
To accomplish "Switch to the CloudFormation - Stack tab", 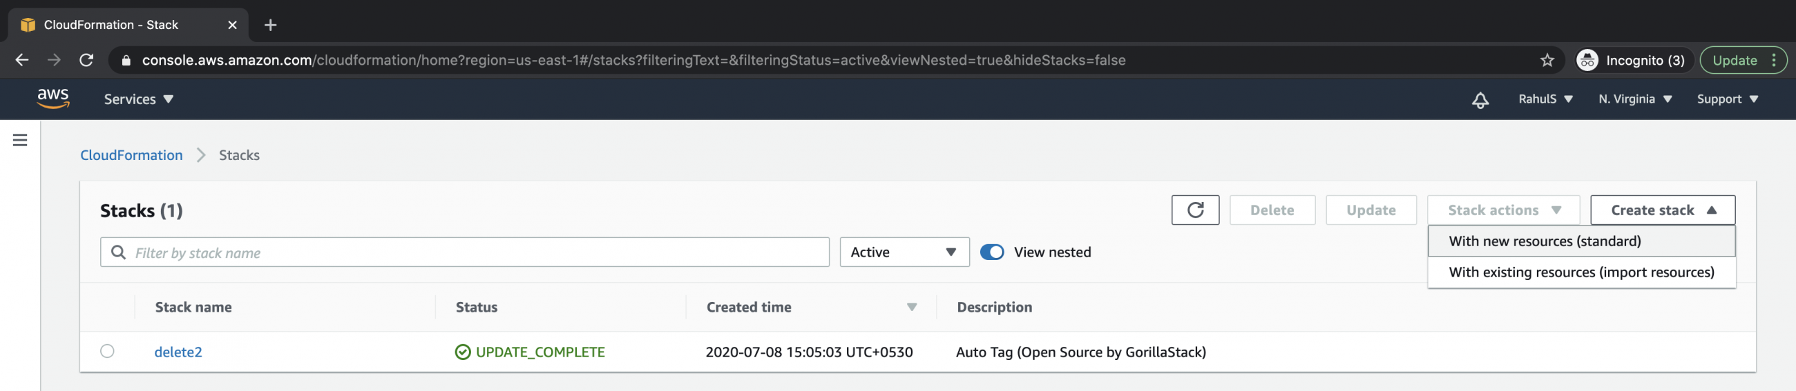I will 128,25.
